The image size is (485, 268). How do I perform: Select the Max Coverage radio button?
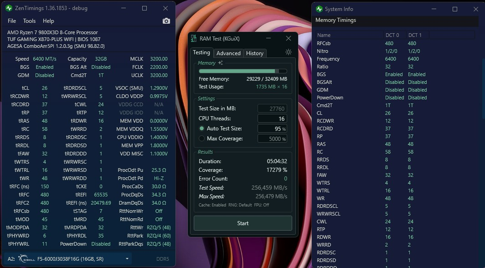201,139
